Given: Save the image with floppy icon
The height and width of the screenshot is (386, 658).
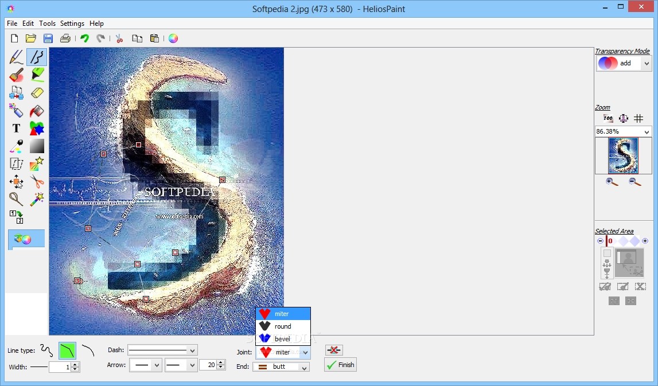Looking at the screenshot, I should [48, 38].
